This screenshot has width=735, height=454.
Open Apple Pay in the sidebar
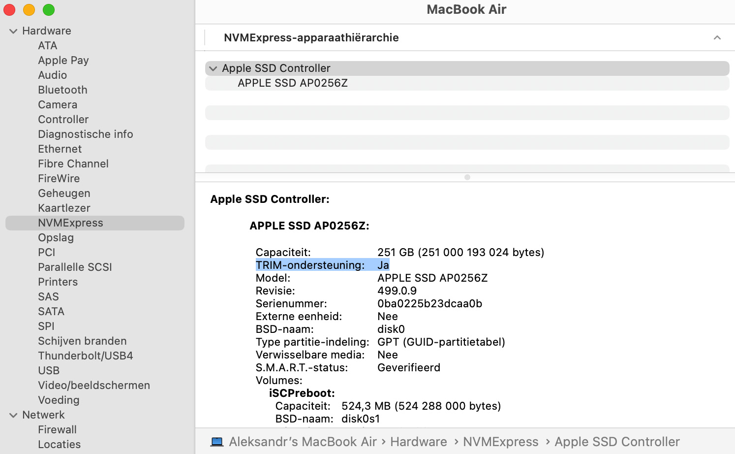(x=63, y=60)
